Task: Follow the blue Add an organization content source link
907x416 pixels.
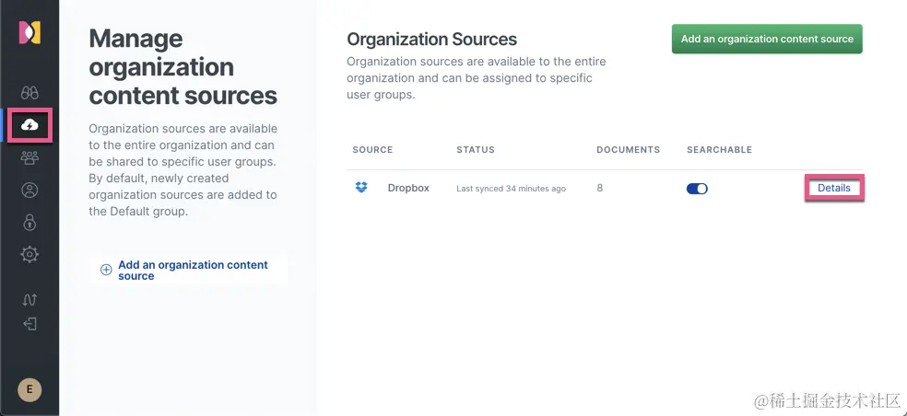Action: tap(193, 270)
